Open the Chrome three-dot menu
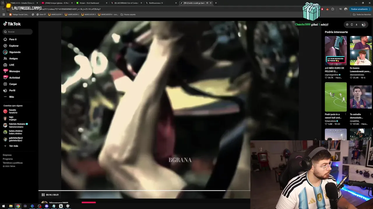 (370, 9)
